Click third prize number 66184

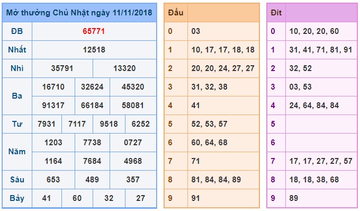click(x=92, y=105)
